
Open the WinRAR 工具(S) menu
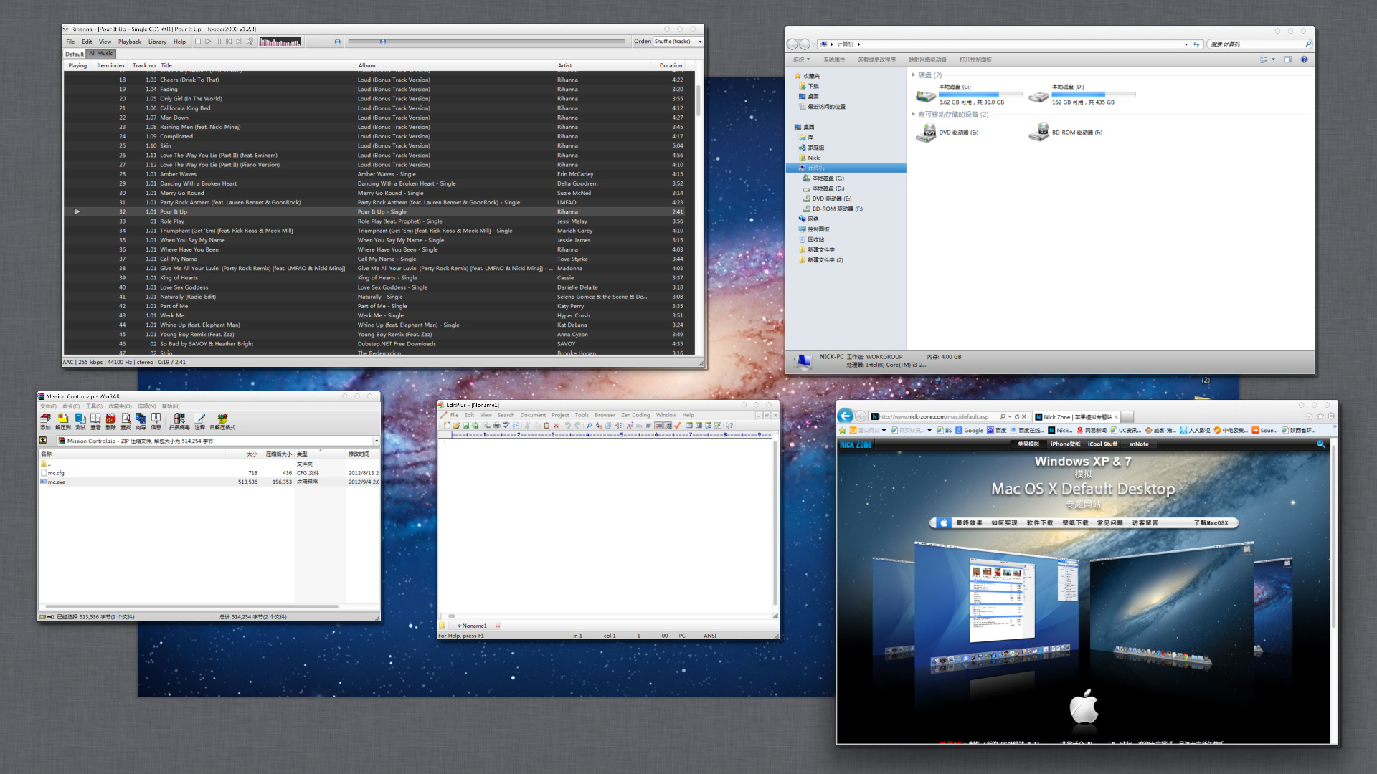point(94,406)
